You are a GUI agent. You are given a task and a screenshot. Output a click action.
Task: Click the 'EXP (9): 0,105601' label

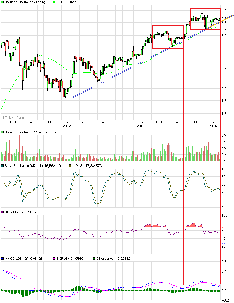point(71,259)
